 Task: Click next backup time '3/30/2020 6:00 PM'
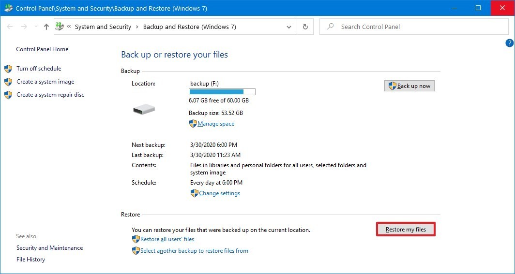click(213, 144)
